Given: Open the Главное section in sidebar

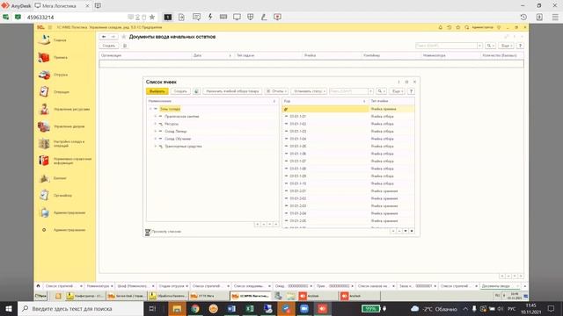Looking at the screenshot, I should [x=60, y=40].
